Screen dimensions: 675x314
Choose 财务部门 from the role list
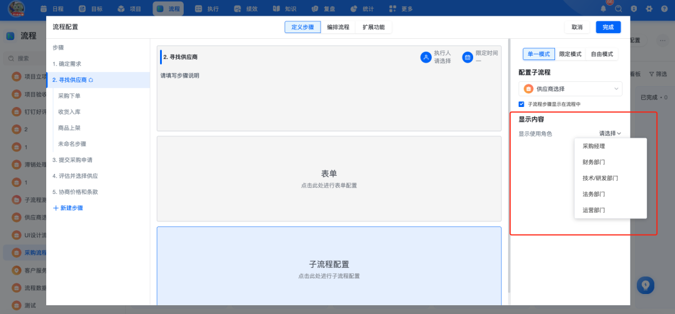[x=611, y=162]
